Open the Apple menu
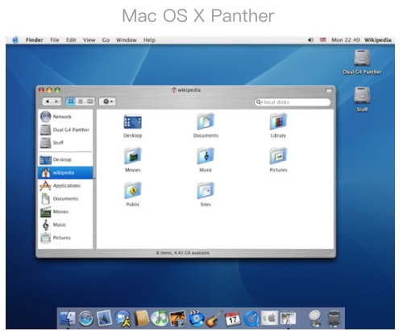The image size is (403, 331). click(x=15, y=40)
